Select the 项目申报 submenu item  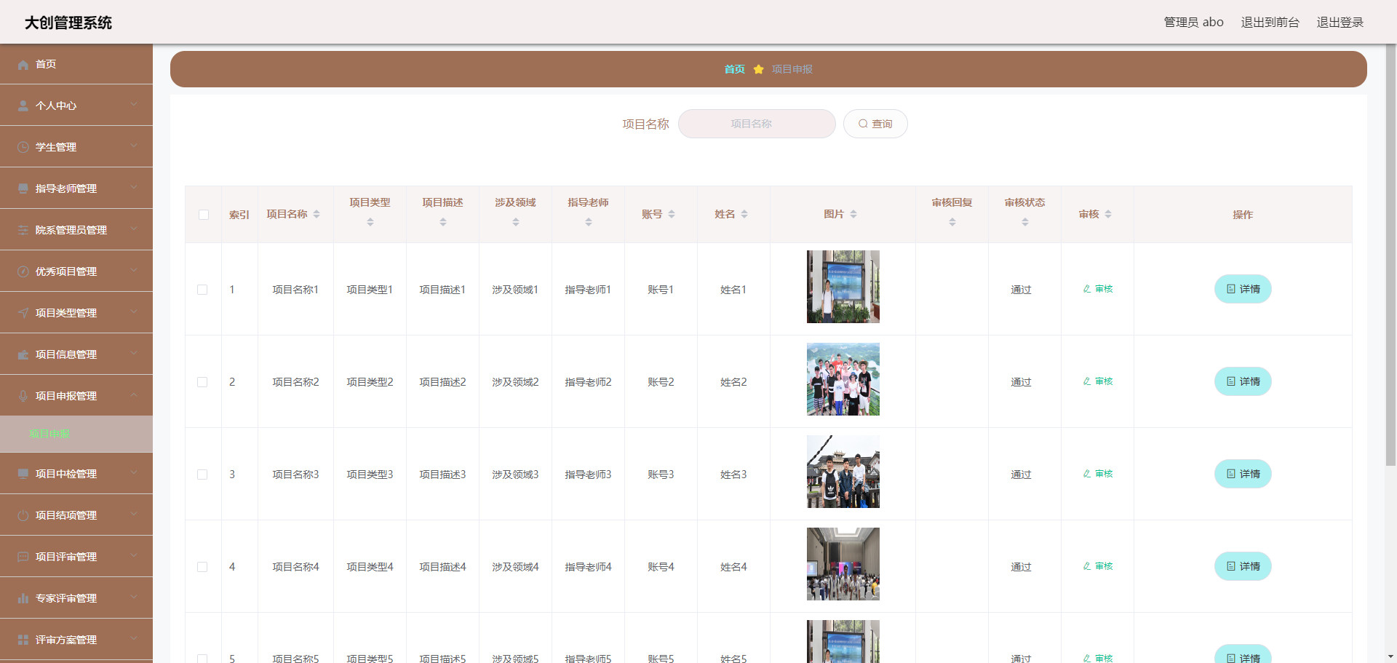click(76, 434)
